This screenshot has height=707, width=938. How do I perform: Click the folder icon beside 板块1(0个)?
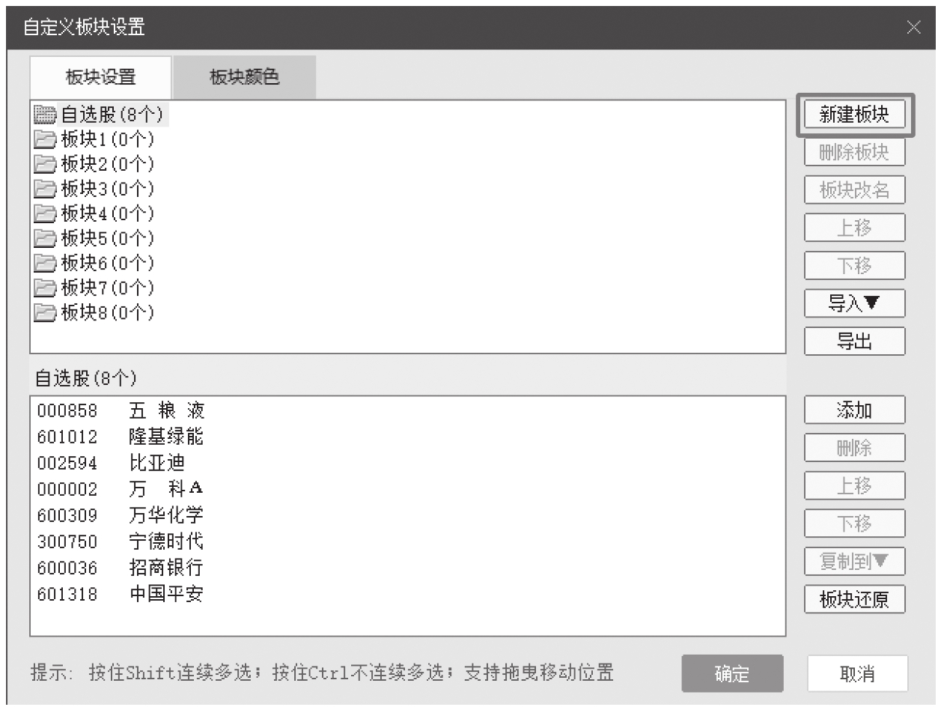(45, 139)
